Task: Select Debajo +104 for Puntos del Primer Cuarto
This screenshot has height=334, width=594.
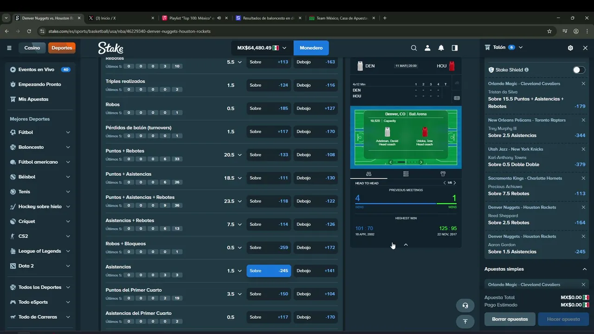Action: 316,294
